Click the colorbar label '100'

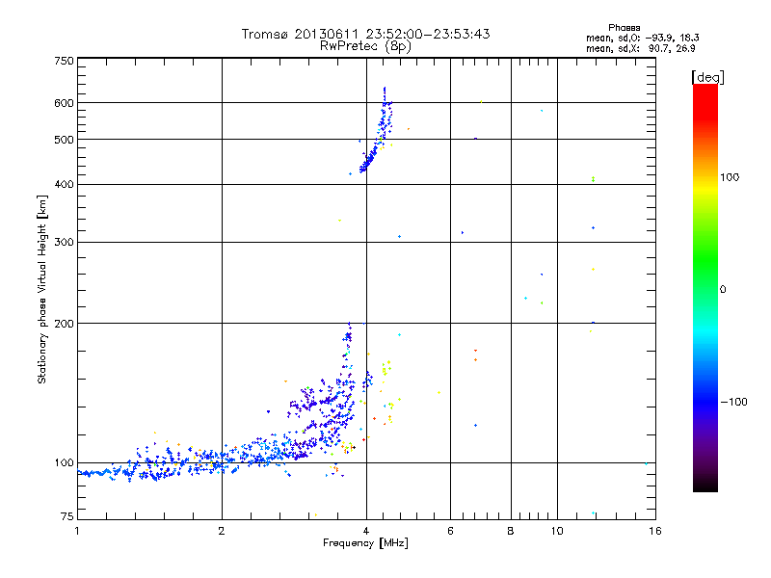[x=730, y=177]
